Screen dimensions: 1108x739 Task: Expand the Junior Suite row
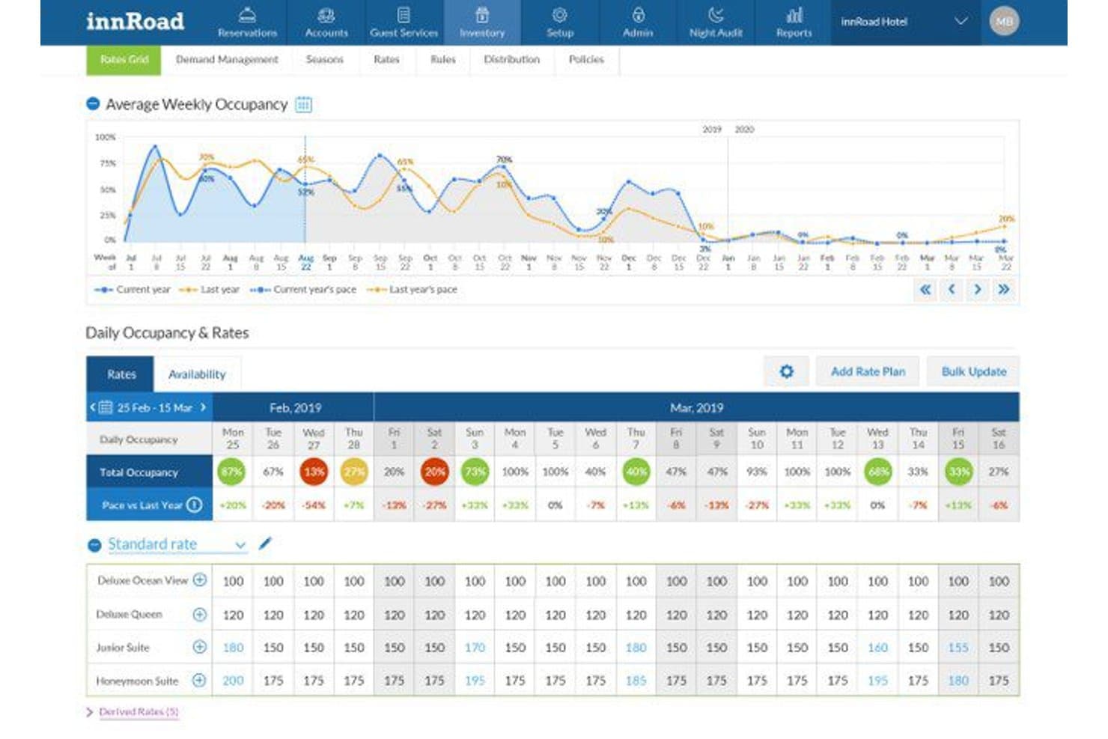click(200, 647)
